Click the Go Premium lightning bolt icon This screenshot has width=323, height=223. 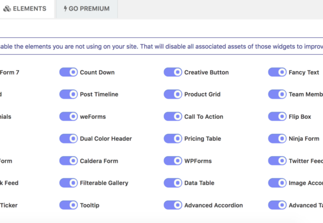pyautogui.click(x=65, y=9)
